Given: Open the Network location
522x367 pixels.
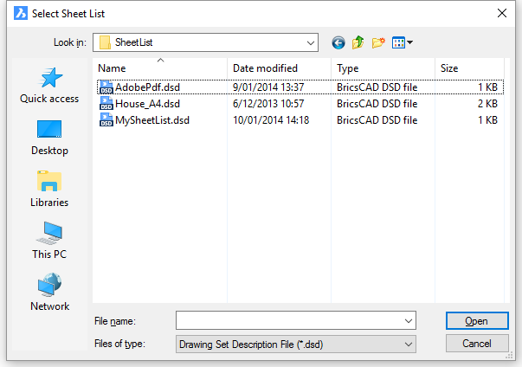Looking at the screenshot, I should click(x=49, y=293).
